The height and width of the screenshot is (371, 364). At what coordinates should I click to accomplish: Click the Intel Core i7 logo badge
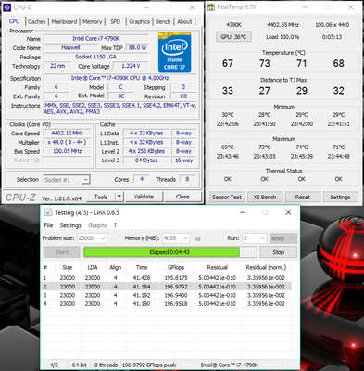coord(174,52)
